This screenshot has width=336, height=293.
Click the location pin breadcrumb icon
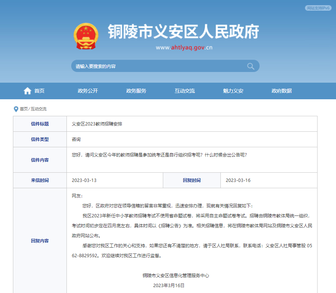pyautogui.click(x=16, y=109)
